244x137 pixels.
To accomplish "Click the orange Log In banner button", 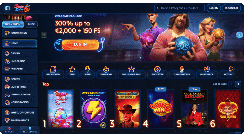I will (80, 44).
